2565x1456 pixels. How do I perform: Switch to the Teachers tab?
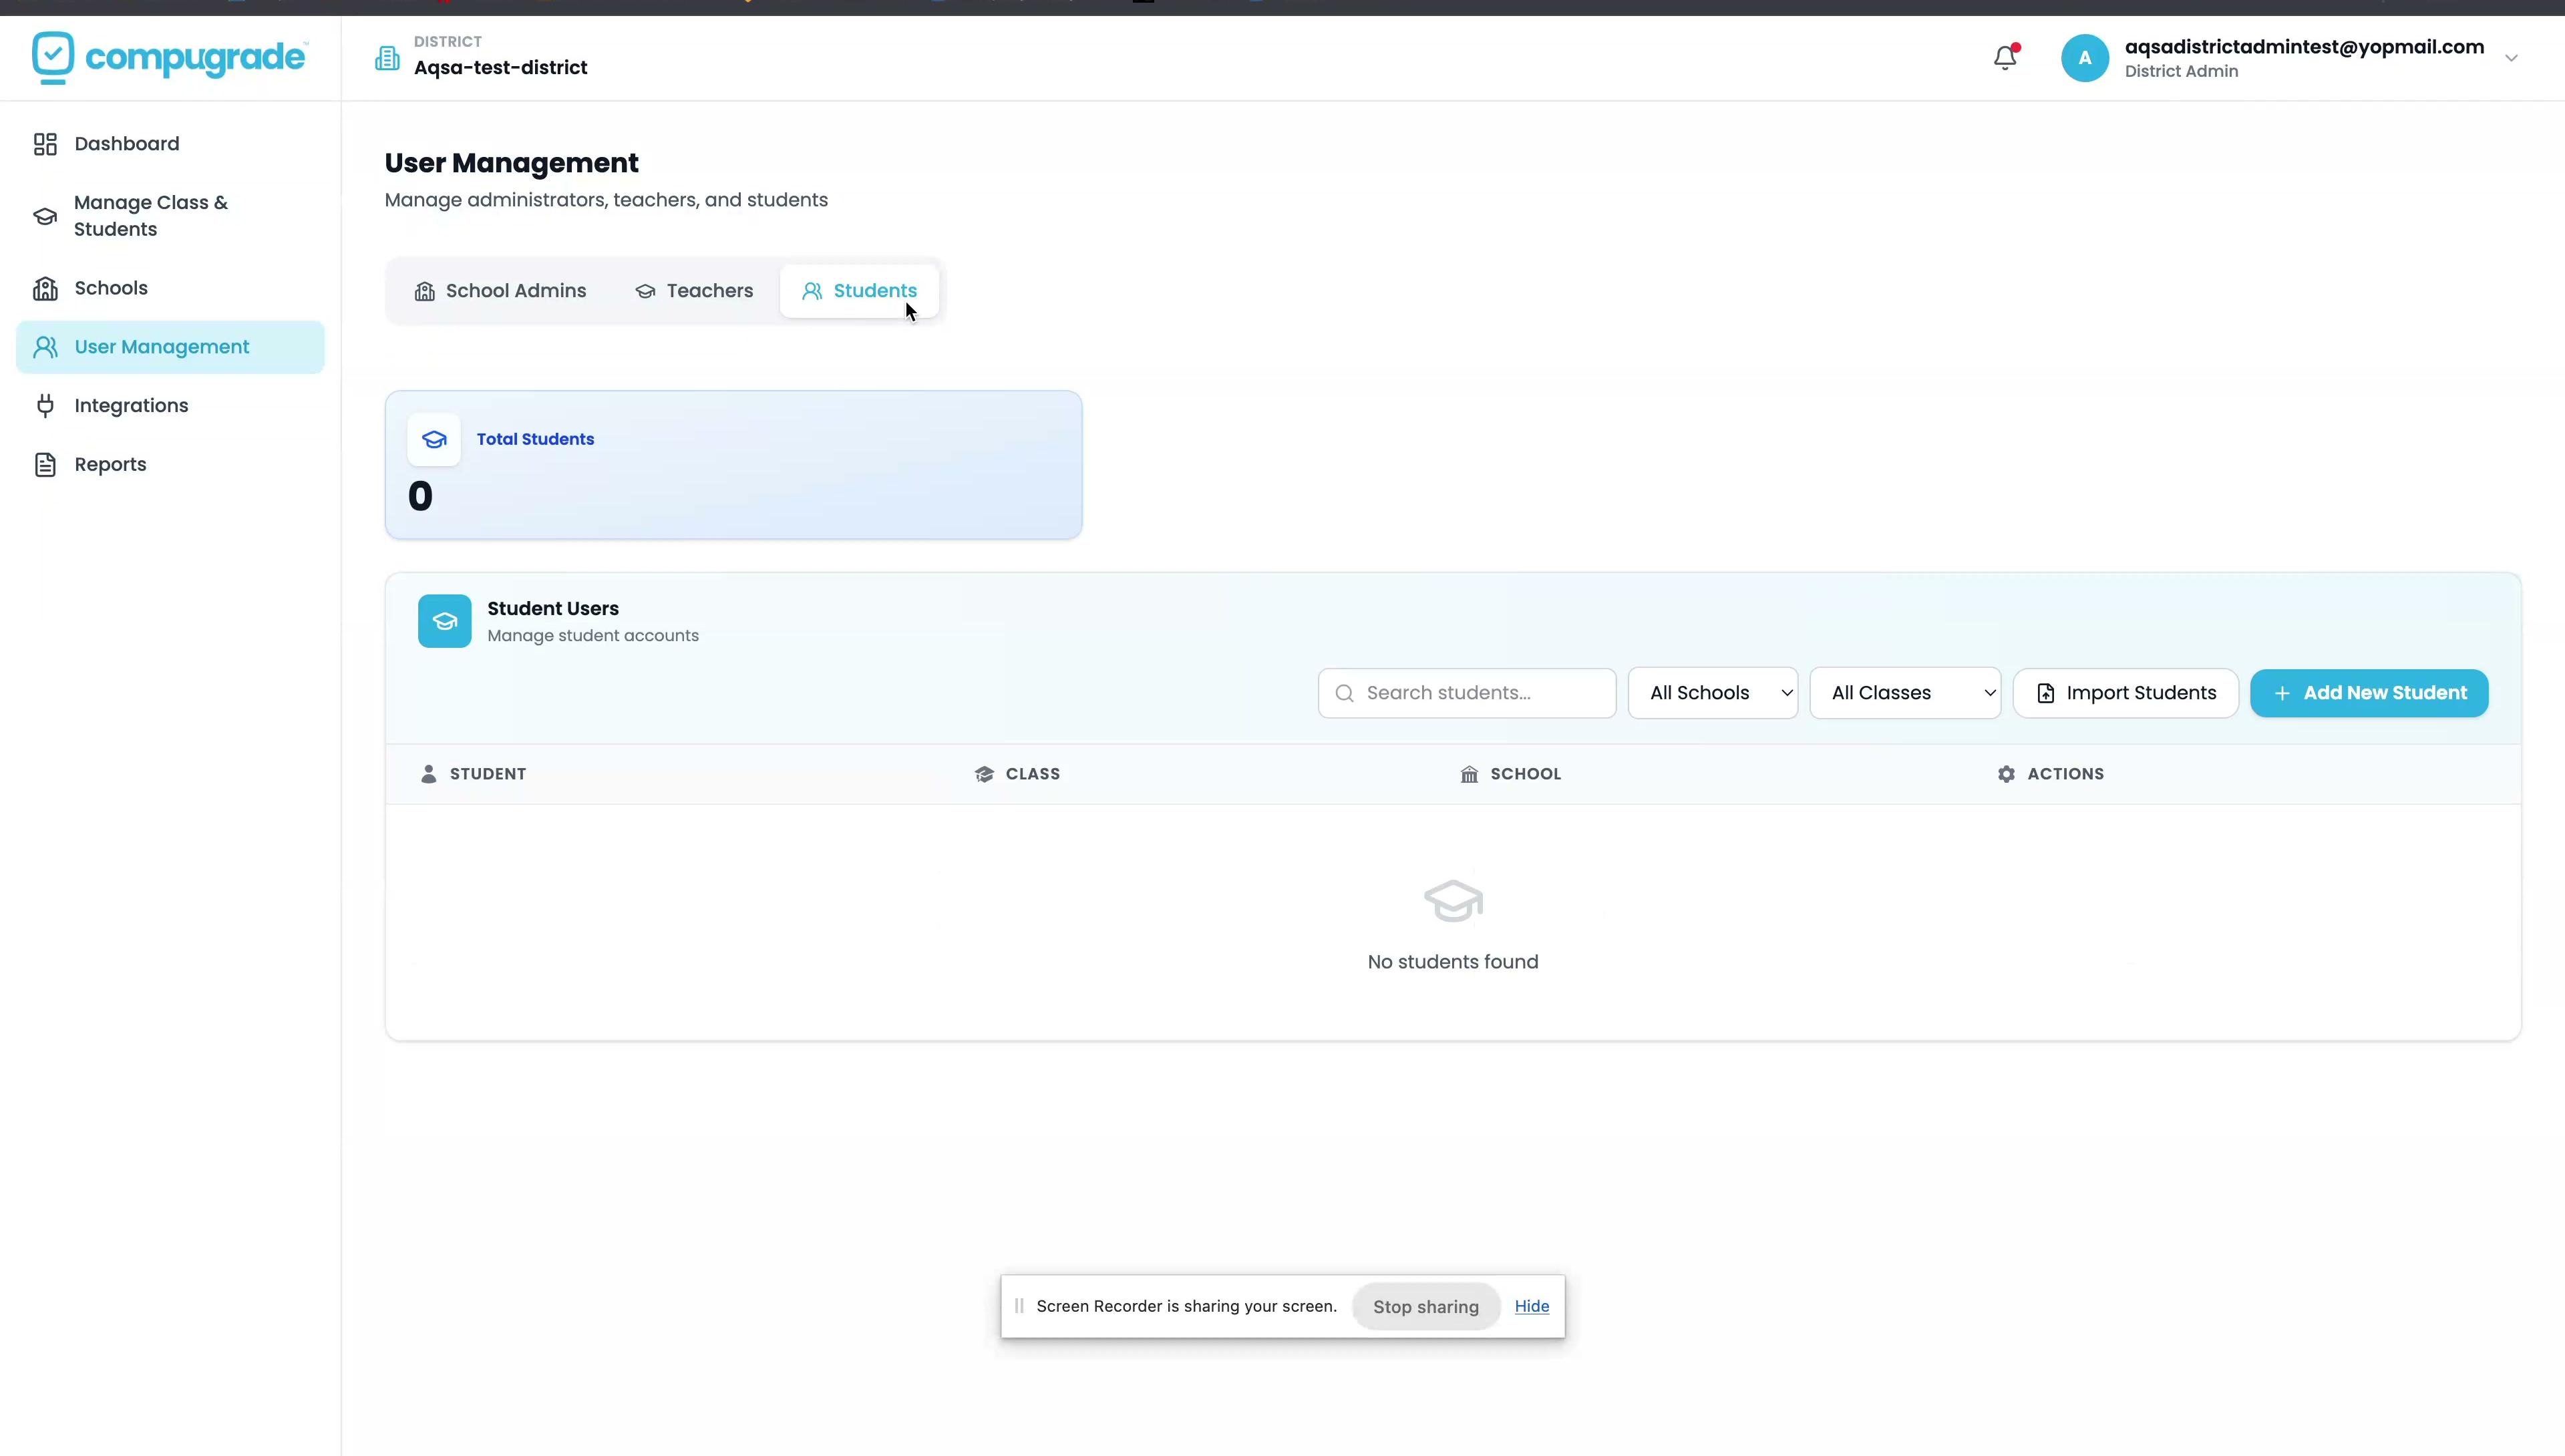pos(694,291)
